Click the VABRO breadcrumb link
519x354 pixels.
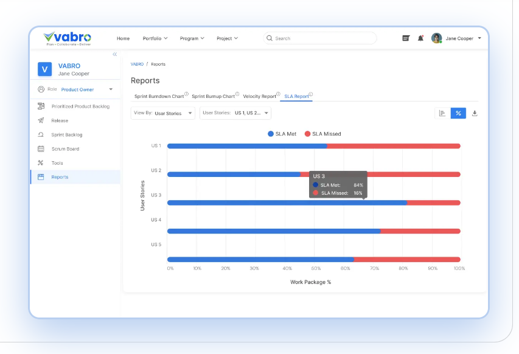(x=137, y=64)
